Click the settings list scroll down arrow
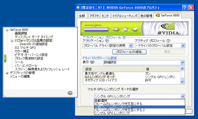 [182, 82]
